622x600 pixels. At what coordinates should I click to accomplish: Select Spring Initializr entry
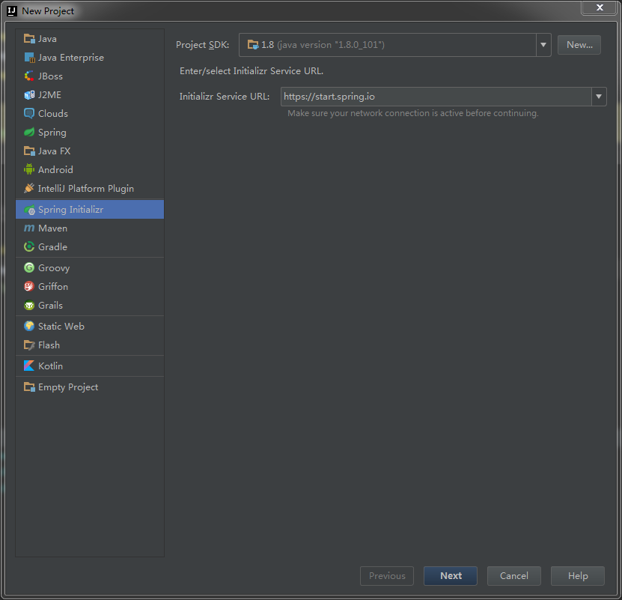[x=90, y=209]
